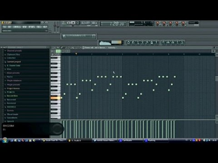Viewport: 218px width, 163px height.
Task: Expand the Packs folder
Action: coord(10,77)
